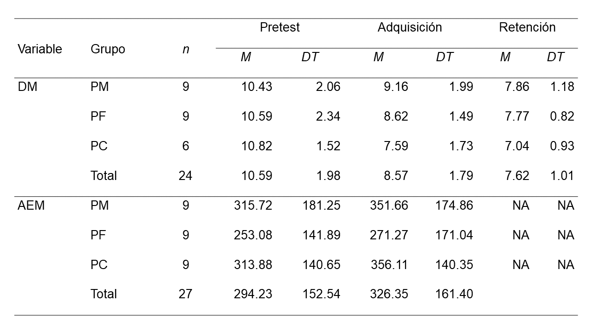Select the Adquisición column header
The image size is (594, 334).
click(x=409, y=27)
